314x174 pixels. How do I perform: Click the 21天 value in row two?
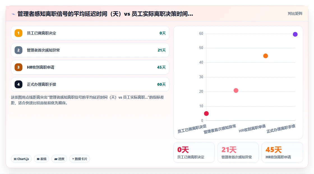point(161,50)
